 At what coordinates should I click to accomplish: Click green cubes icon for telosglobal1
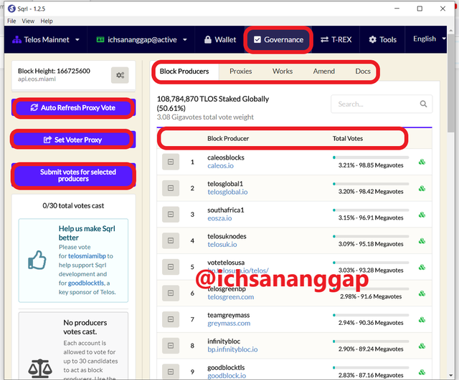click(x=422, y=188)
